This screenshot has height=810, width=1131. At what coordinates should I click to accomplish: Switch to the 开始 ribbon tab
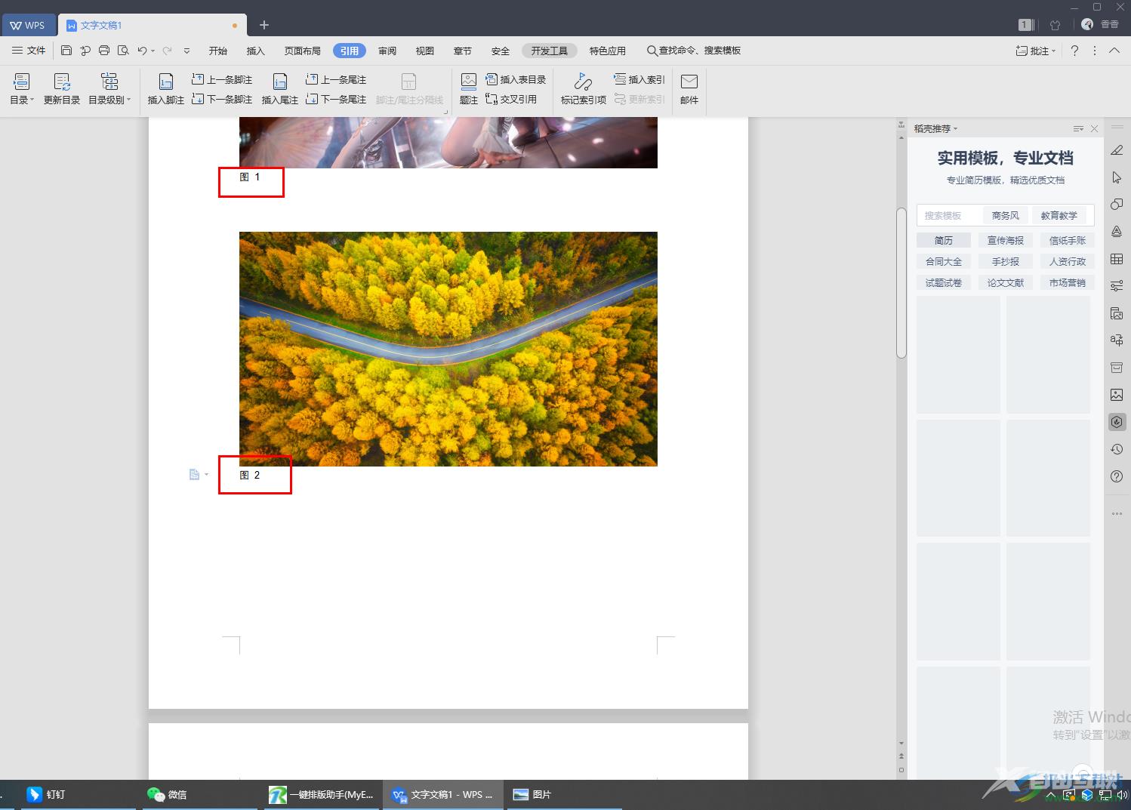(218, 51)
